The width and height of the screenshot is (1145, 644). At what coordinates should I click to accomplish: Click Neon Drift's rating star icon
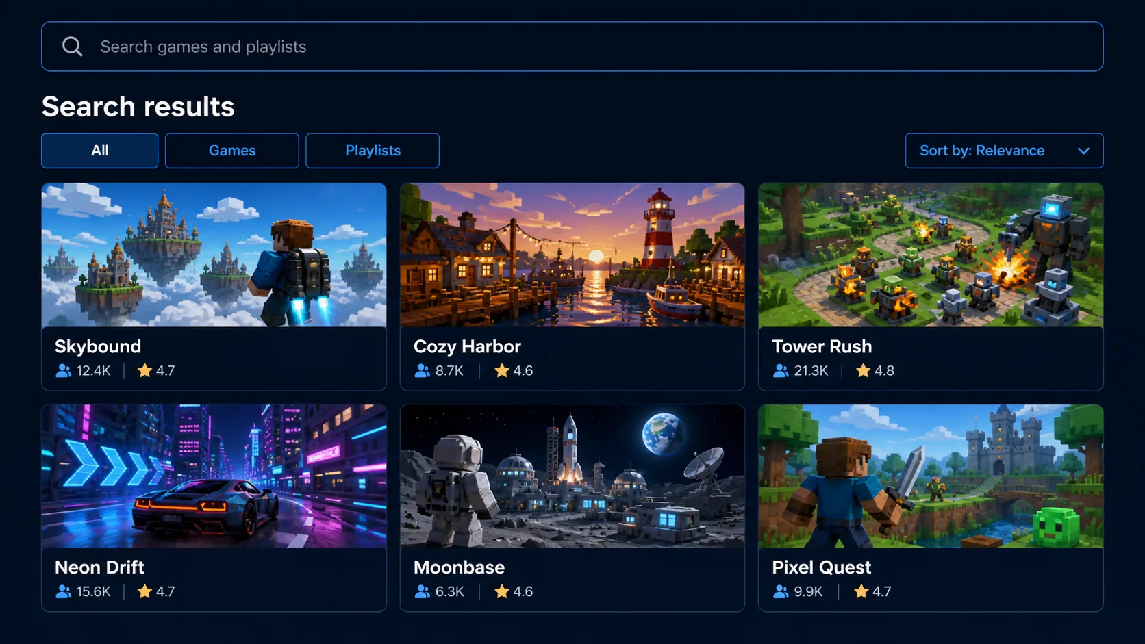click(144, 591)
